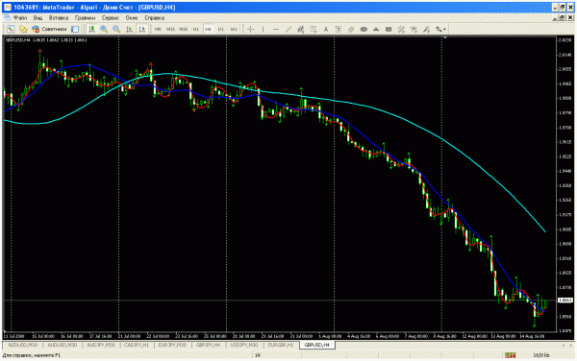Switch to the EURJPY,M30 chart tab
Image resolution: width=577 pixels, height=361 pixels.
(x=172, y=345)
